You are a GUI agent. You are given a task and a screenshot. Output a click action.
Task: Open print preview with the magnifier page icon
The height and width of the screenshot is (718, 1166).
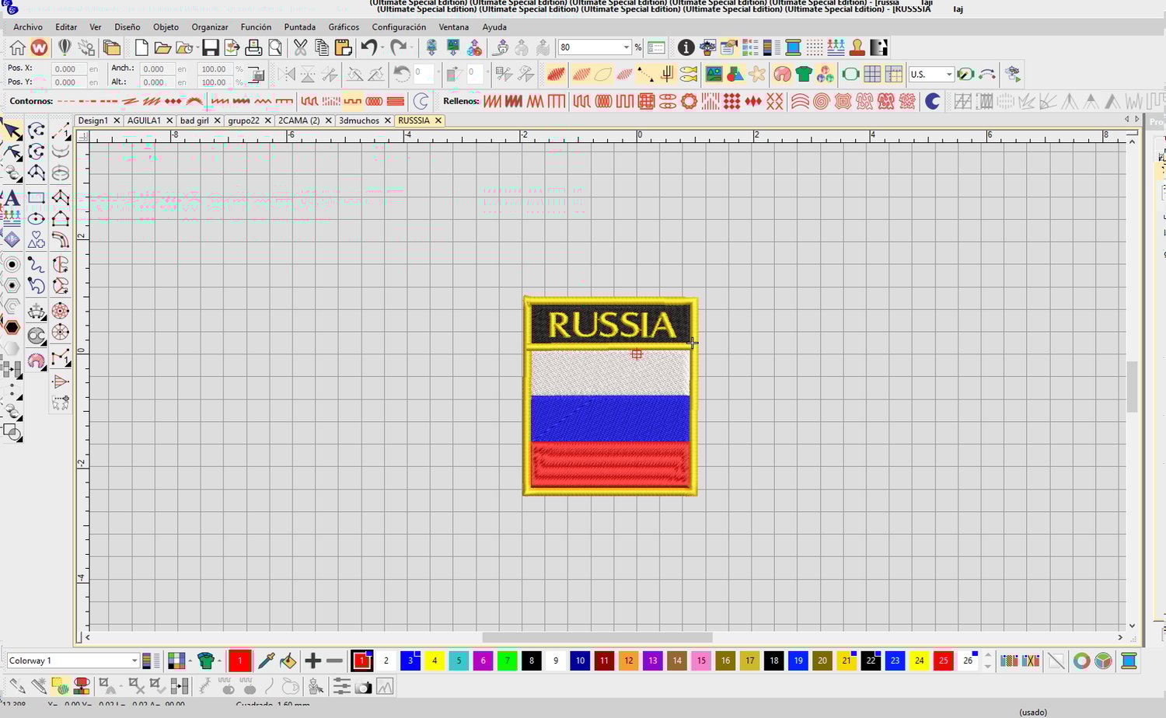[x=275, y=48]
